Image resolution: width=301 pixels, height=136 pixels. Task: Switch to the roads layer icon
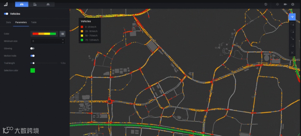pos(48,4)
